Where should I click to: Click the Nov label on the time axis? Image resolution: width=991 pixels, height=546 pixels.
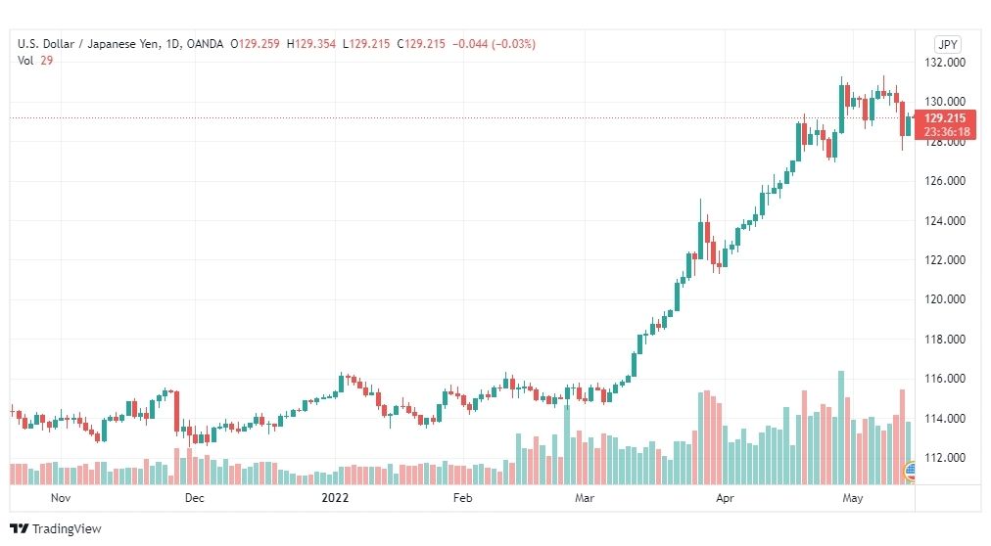[x=61, y=498]
